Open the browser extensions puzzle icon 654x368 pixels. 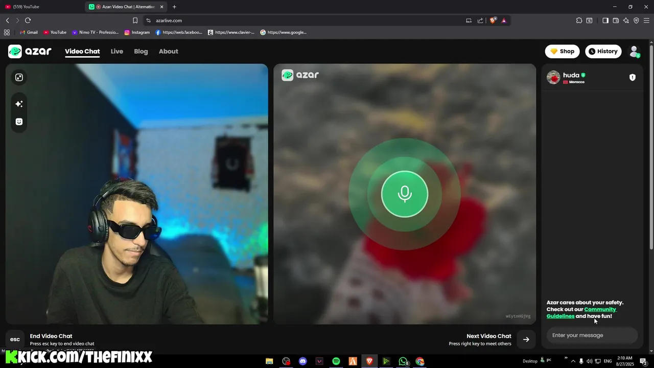coord(579,20)
